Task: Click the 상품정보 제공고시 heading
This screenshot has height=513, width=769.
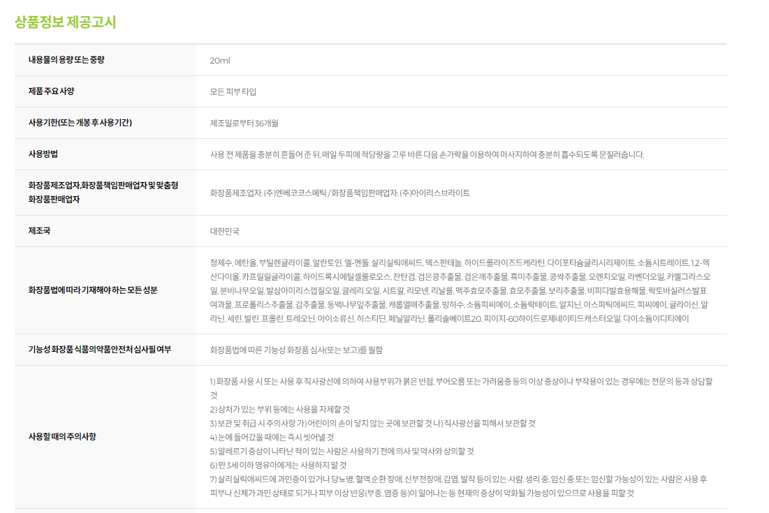Action: (65, 22)
